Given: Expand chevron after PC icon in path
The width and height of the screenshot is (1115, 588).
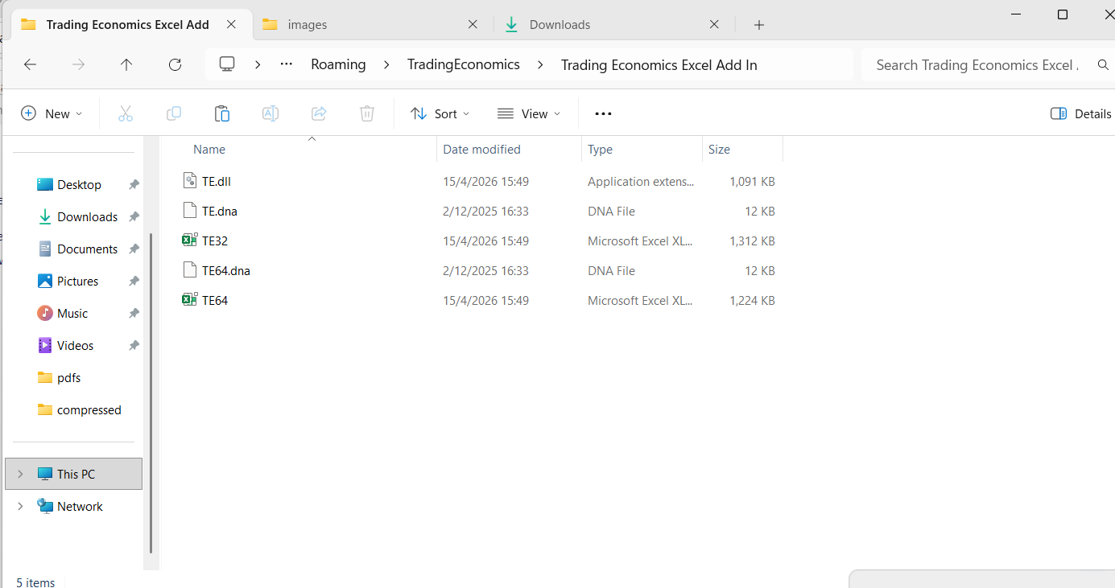Looking at the screenshot, I should tap(258, 64).
